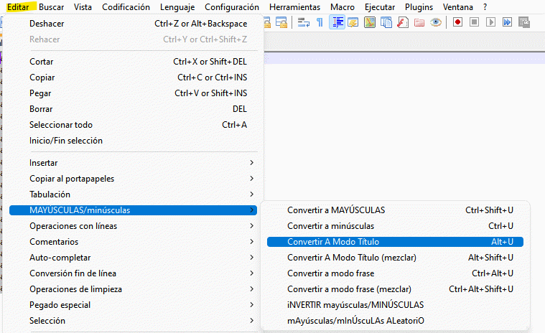Image resolution: width=545 pixels, height=333 pixels.
Task: Open the Plugins menu
Action: pyautogui.click(x=419, y=7)
